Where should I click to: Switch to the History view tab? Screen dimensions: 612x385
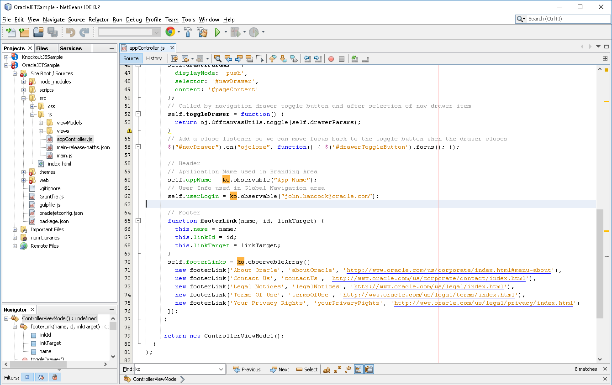[x=154, y=58]
